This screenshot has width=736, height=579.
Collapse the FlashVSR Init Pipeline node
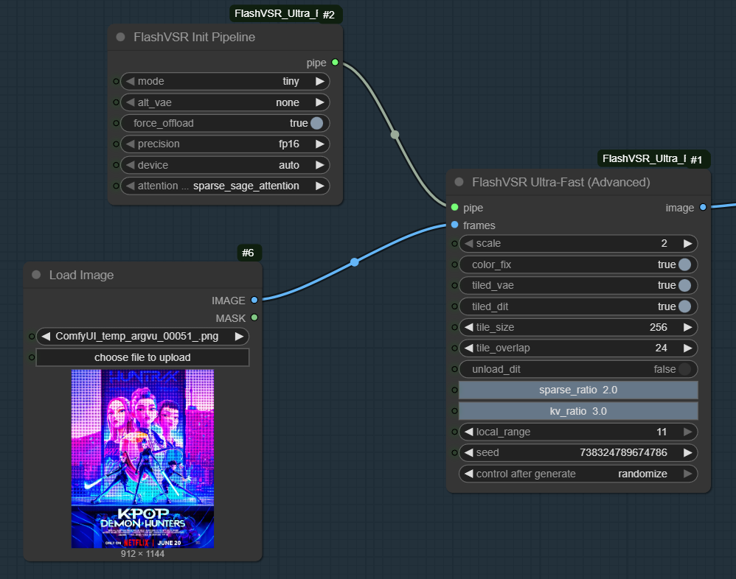click(120, 37)
